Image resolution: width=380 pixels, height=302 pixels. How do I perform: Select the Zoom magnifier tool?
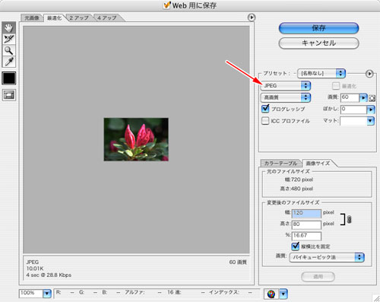(9, 50)
